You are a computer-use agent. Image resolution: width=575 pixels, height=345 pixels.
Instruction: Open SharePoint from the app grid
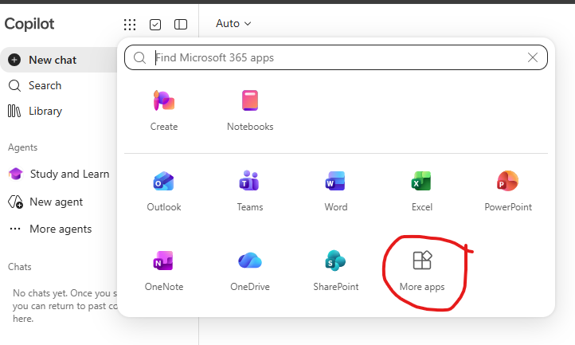tap(336, 271)
